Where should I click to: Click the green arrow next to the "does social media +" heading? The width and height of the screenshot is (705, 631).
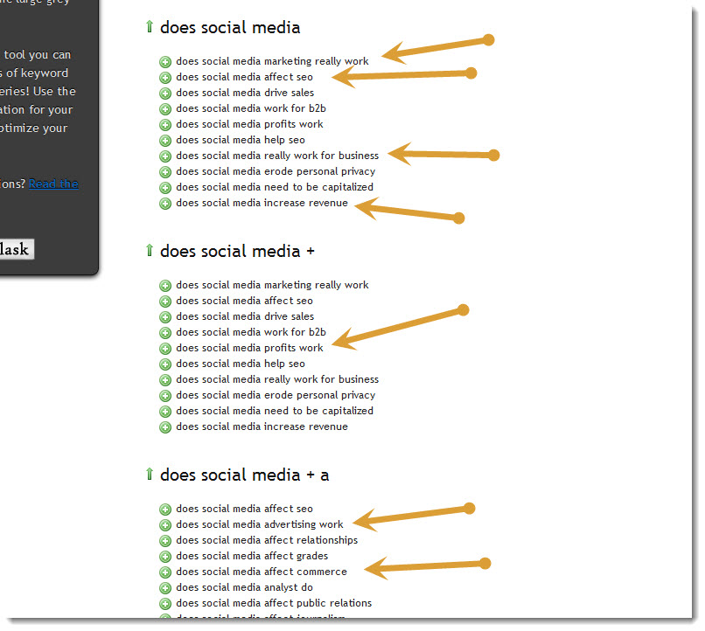[x=150, y=251]
